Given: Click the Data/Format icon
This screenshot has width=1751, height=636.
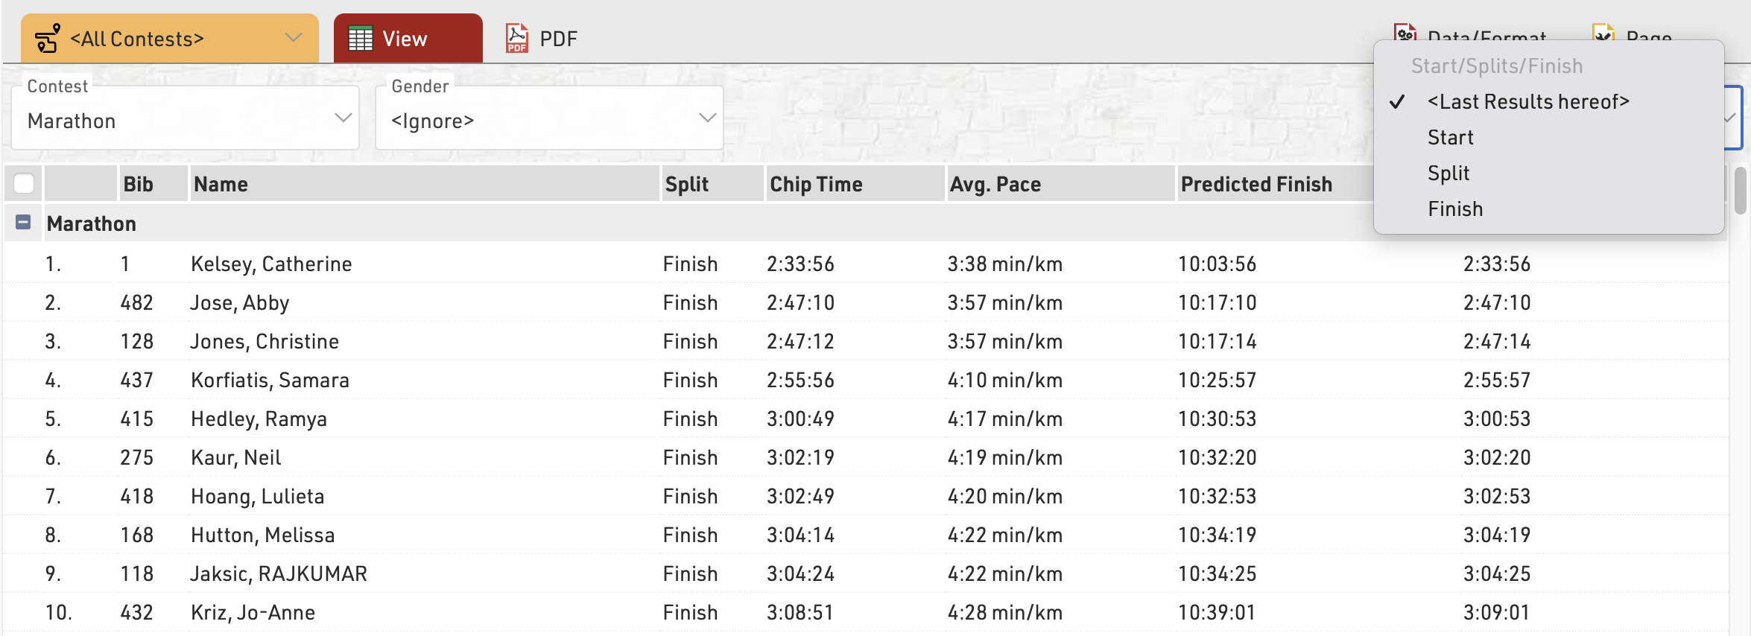Looking at the screenshot, I should coord(1405,33).
